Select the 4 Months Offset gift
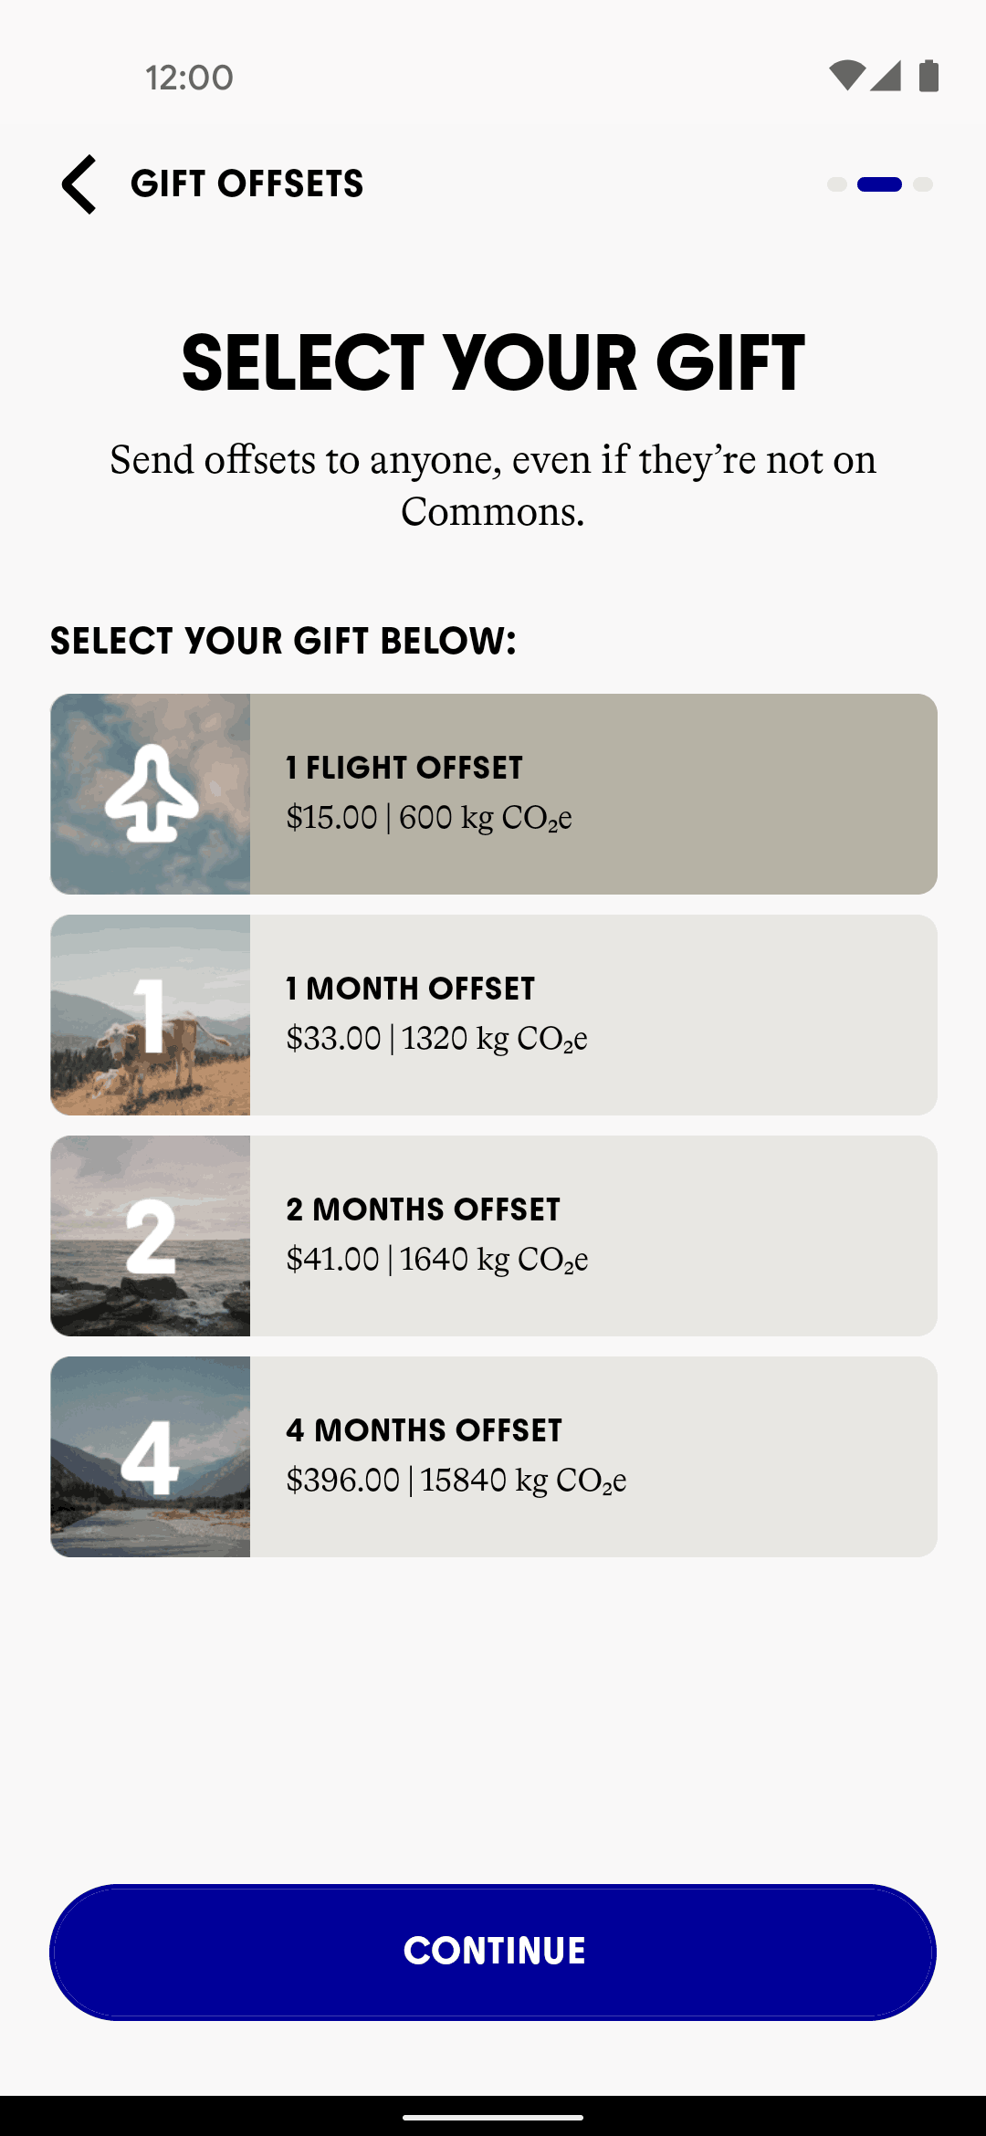Viewport: 986px width, 2136px height. (593, 1457)
